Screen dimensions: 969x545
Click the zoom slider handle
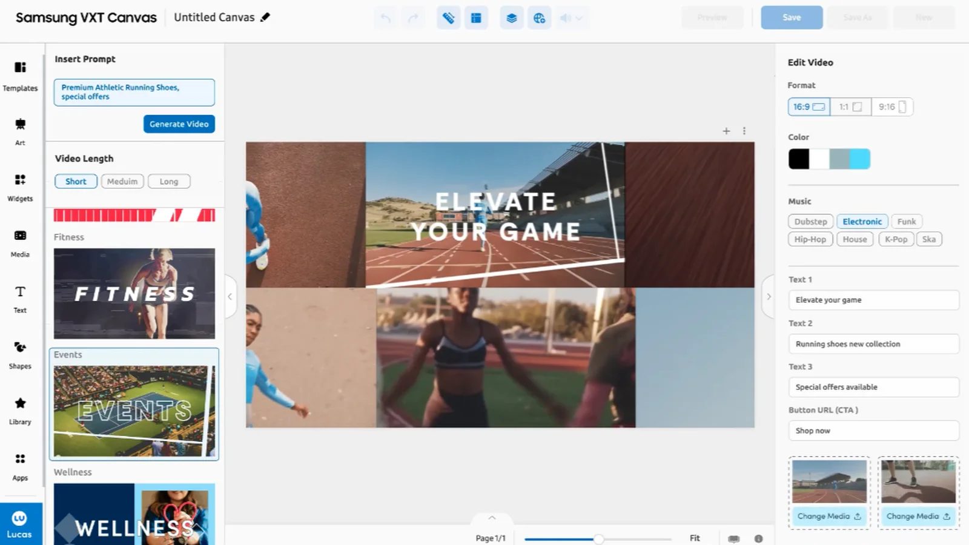coord(598,539)
